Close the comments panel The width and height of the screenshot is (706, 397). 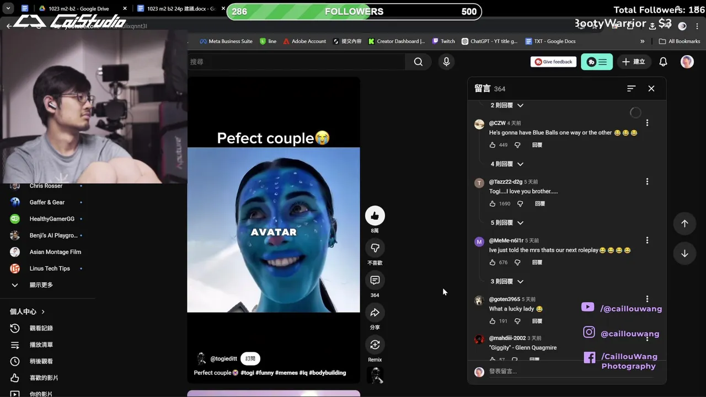pyautogui.click(x=651, y=88)
